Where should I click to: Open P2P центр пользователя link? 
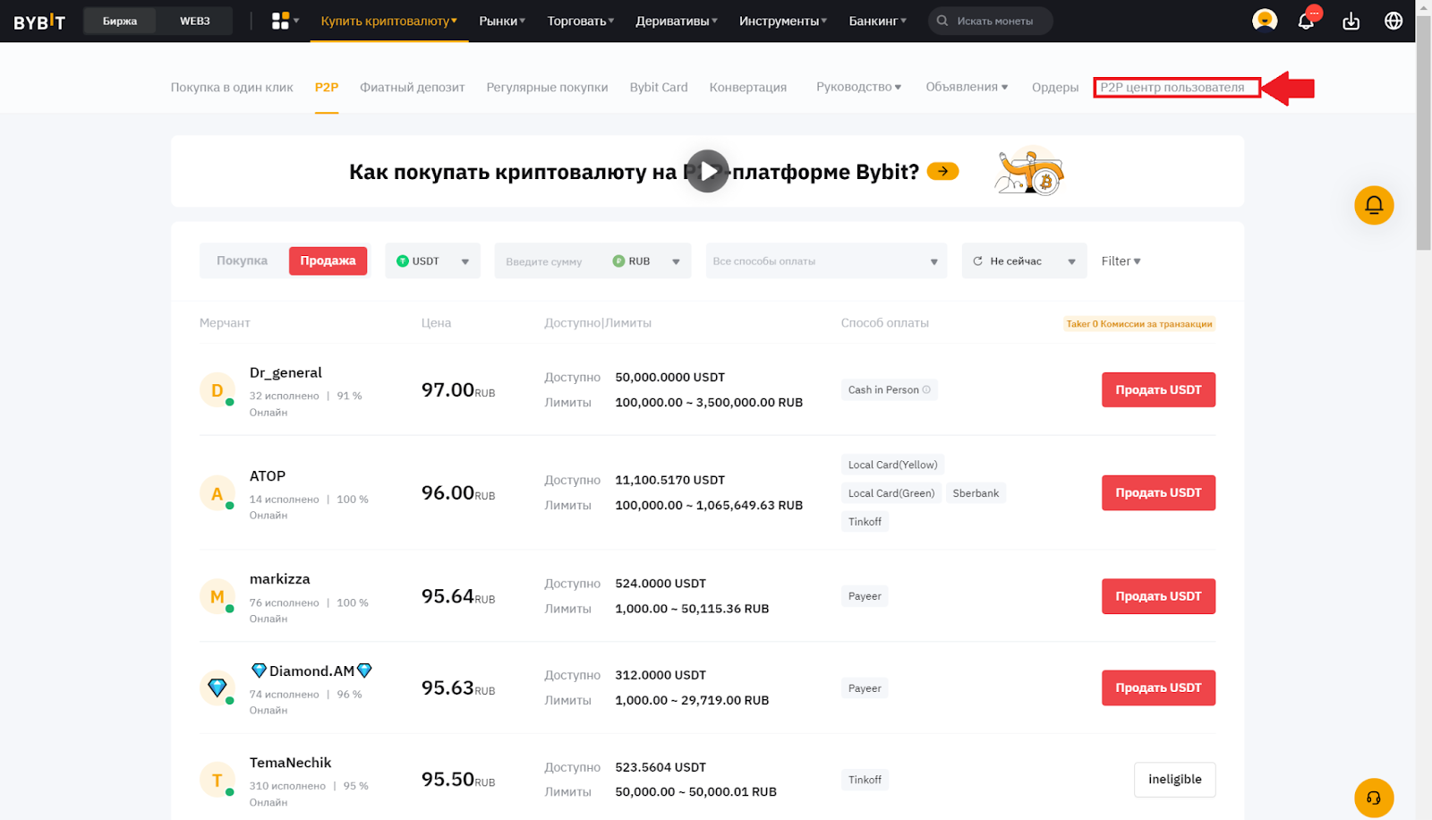tap(1172, 87)
